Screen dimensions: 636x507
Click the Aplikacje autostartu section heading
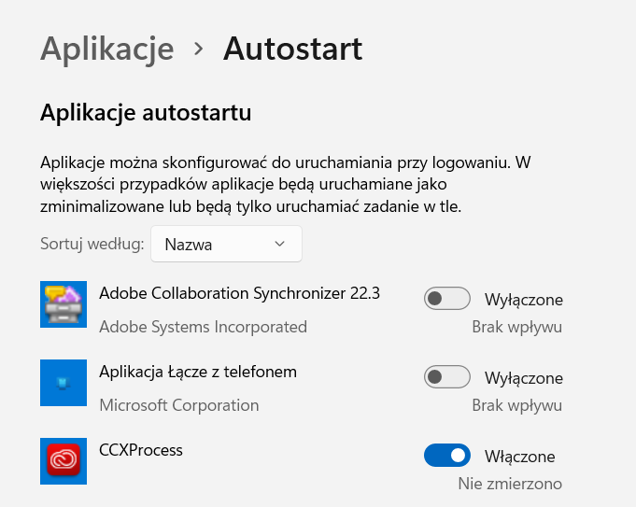coord(146,115)
